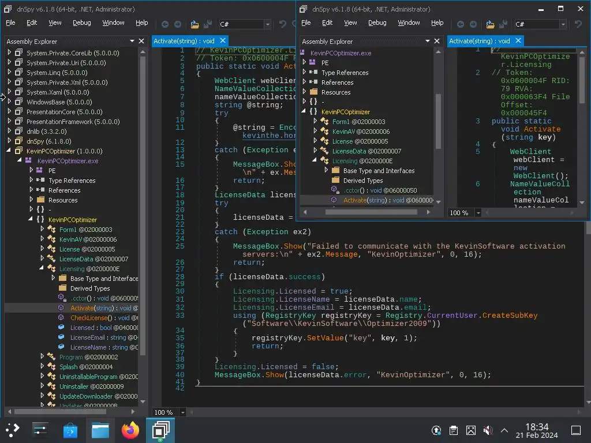Click Navigate Back arrow in right dnSpy window
The image size is (591, 443).
click(461, 24)
